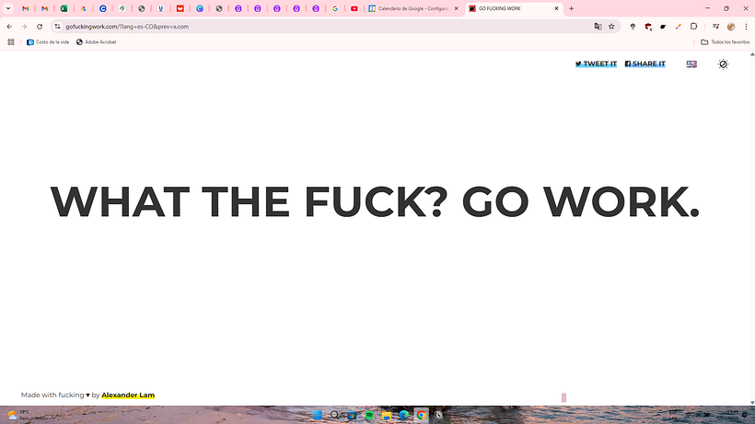This screenshot has width=755, height=424.
Task: Bookmark this page with the star icon
Action: tap(611, 27)
